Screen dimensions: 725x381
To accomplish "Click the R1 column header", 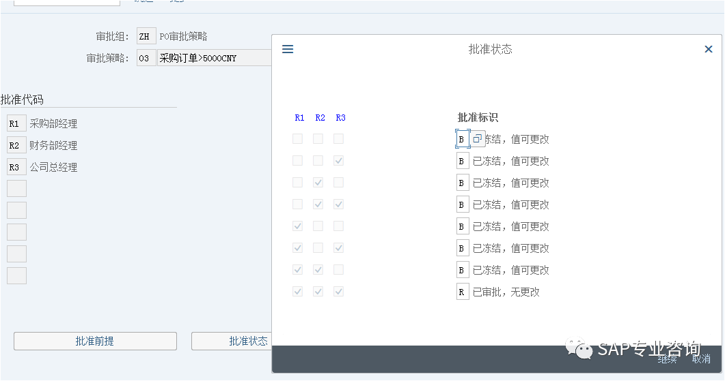I will (299, 118).
